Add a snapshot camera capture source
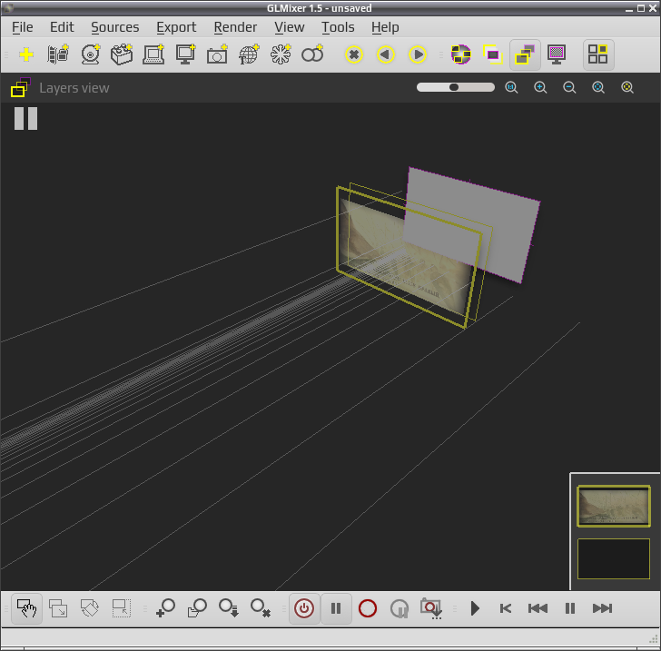Screen dimensions: 661x651 click(217, 54)
